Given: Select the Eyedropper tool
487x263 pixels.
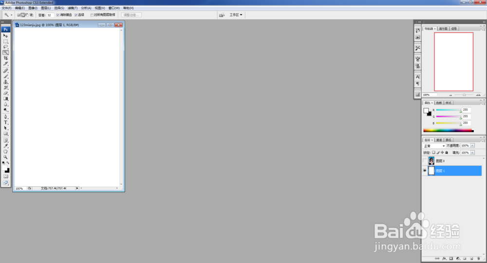Looking at the screenshot, I should 5,146.
